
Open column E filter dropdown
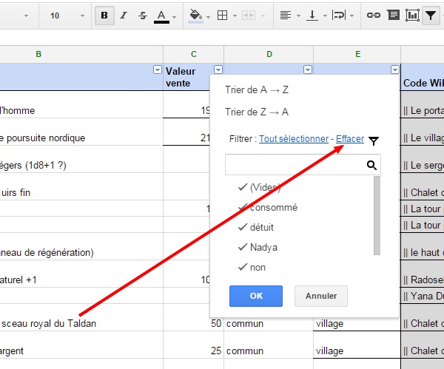[394, 70]
